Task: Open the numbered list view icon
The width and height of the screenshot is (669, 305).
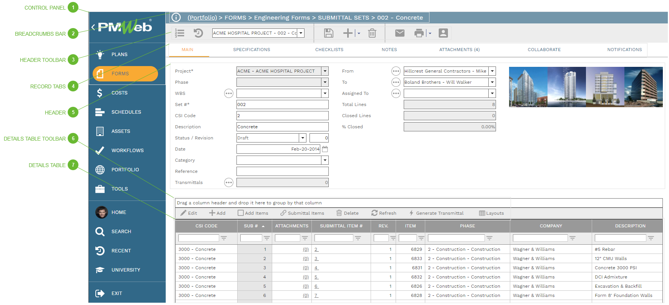Action: coord(180,33)
